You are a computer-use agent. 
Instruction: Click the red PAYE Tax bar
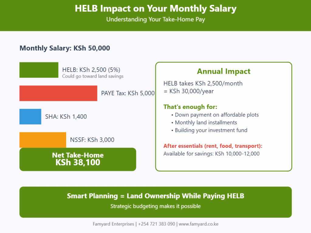[x=58, y=93]
